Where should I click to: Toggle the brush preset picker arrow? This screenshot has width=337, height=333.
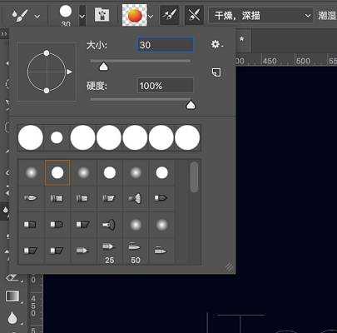(x=82, y=16)
